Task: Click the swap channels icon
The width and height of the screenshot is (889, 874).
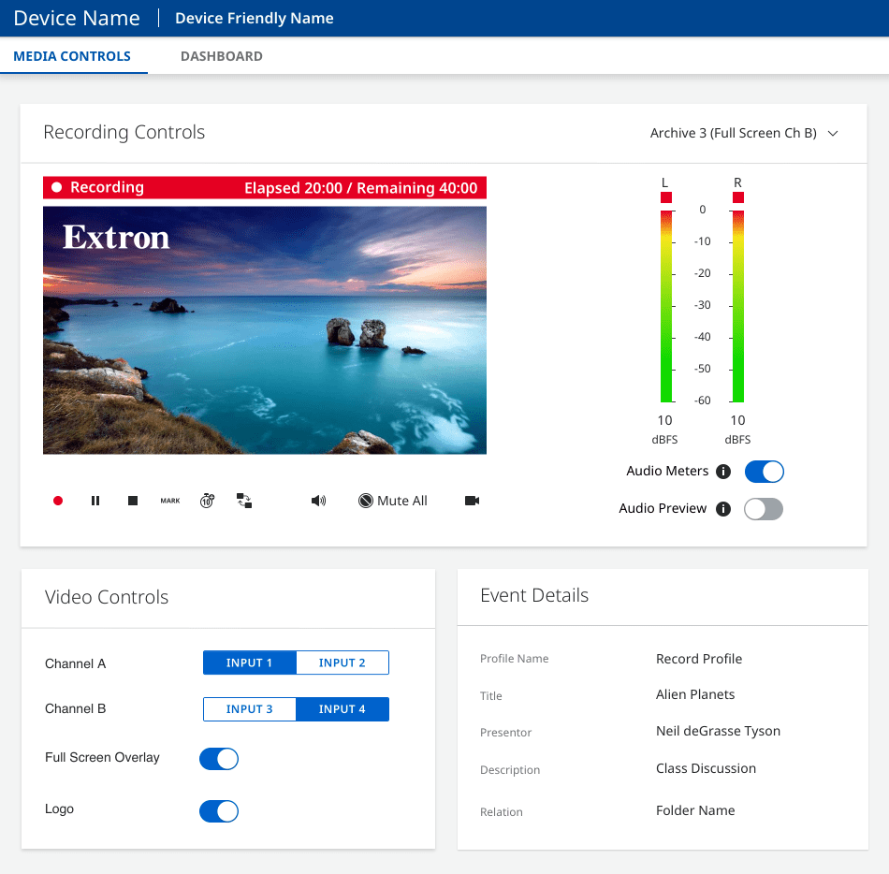Action: pyautogui.click(x=244, y=501)
